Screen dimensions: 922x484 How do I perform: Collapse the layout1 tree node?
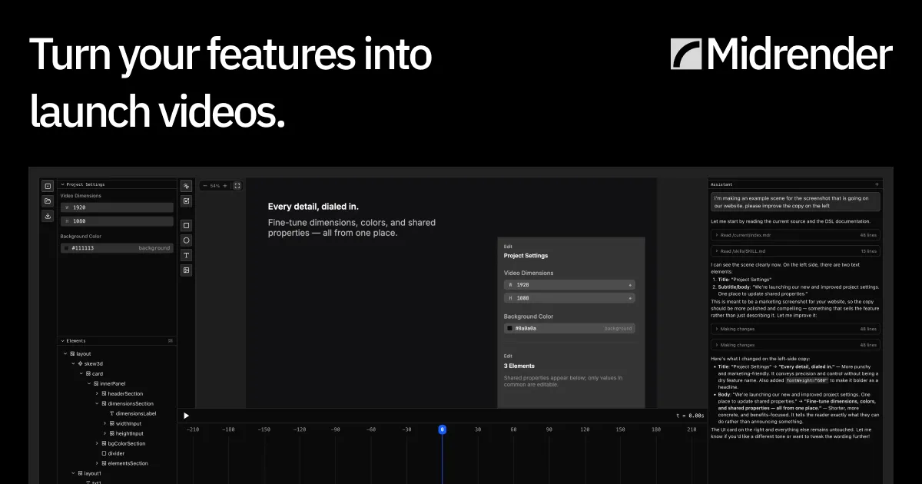coord(73,473)
